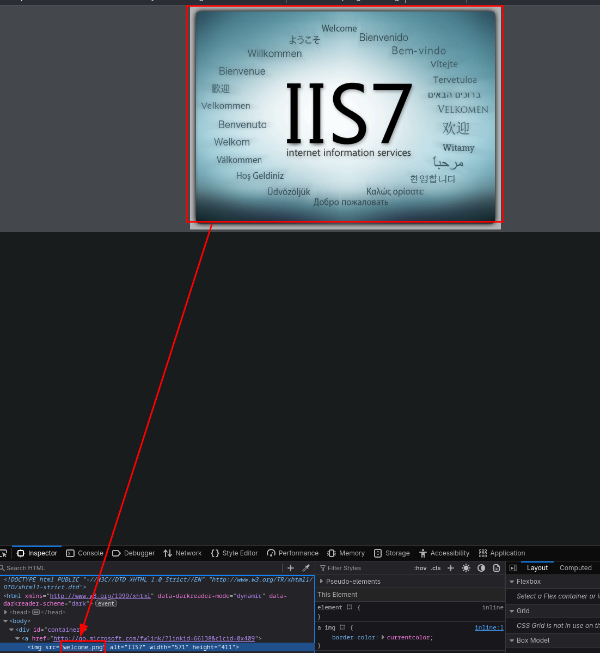Image resolution: width=600 pixels, height=653 pixels.
Task: Collapse the Grid section
Action: click(512, 611)
